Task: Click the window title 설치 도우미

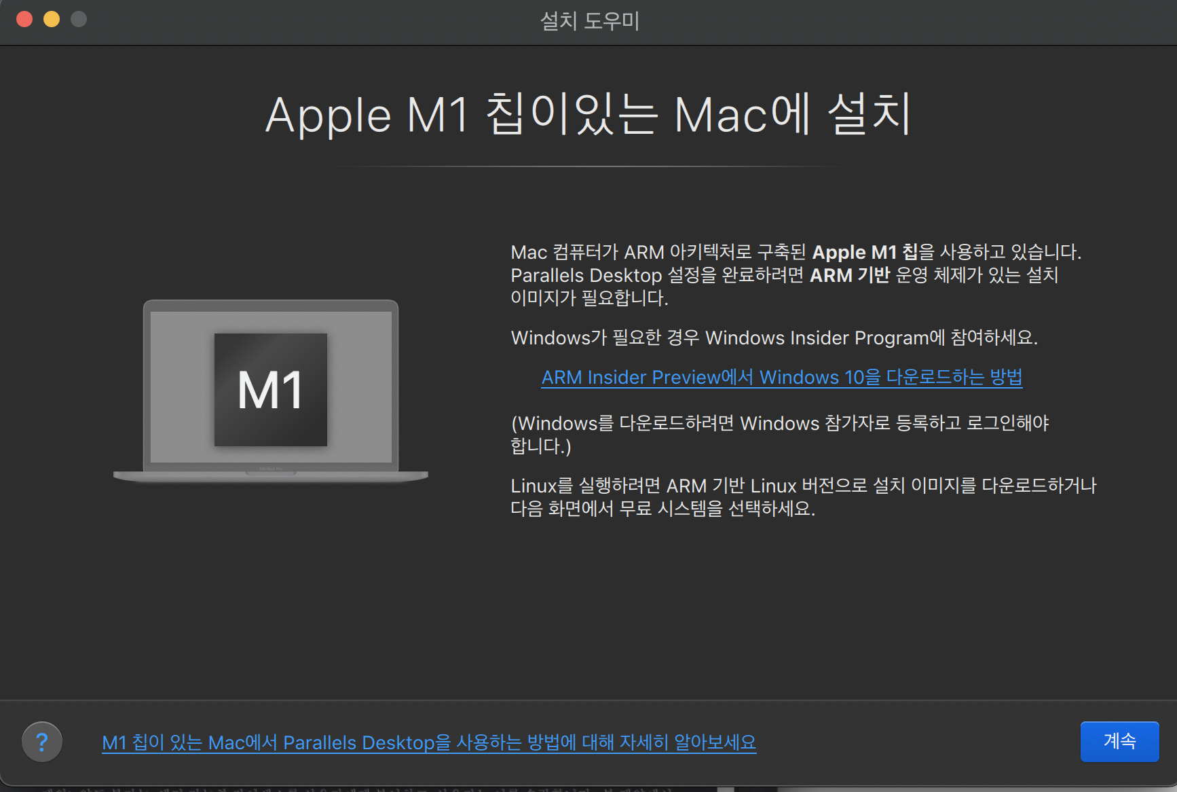Action: coord(589,21)
